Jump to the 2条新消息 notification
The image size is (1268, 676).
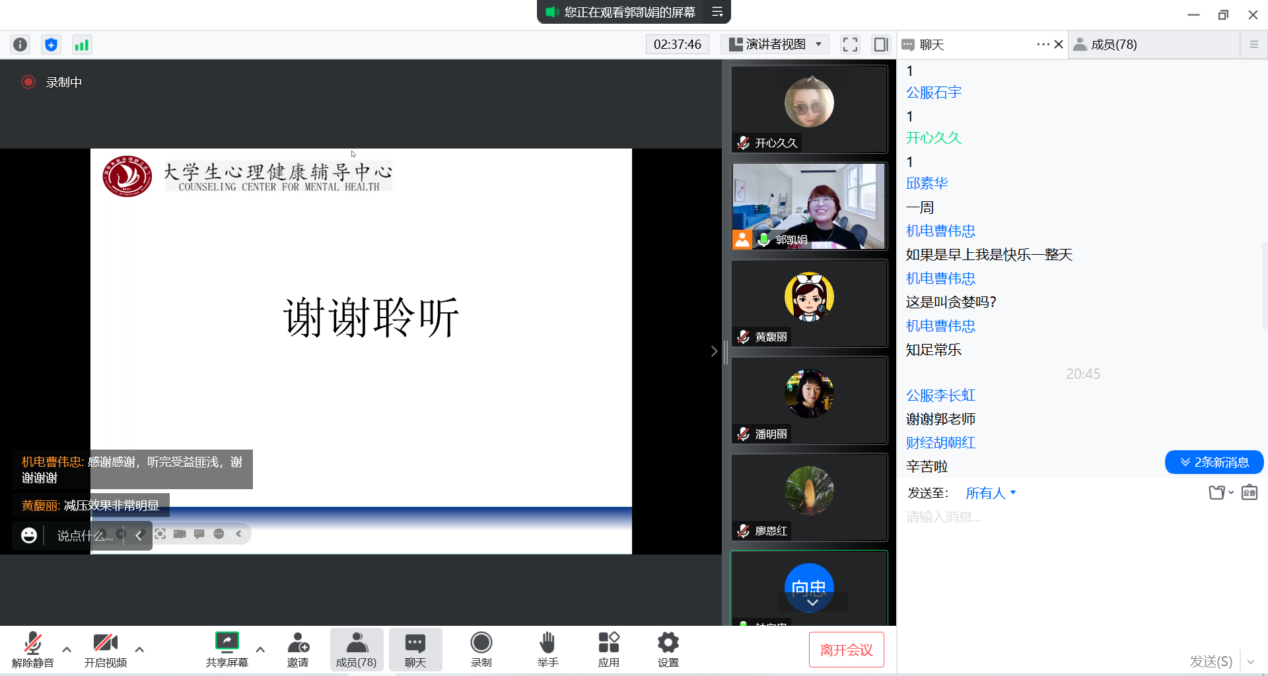tap(1214, 462)
